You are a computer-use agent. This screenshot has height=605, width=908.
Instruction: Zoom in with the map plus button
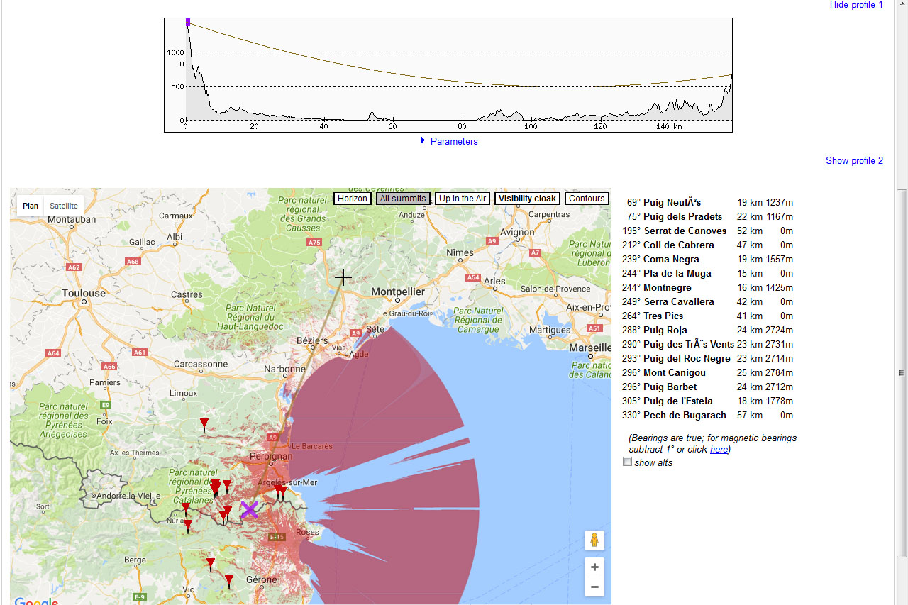(x=594, y=567)
